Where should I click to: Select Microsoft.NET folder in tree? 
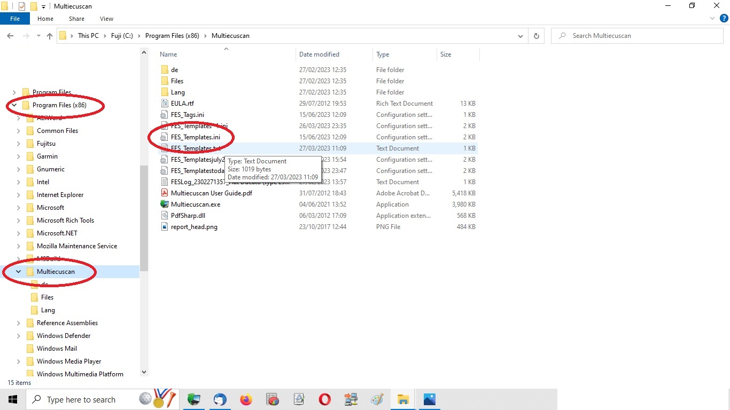[x=57, y=233]
